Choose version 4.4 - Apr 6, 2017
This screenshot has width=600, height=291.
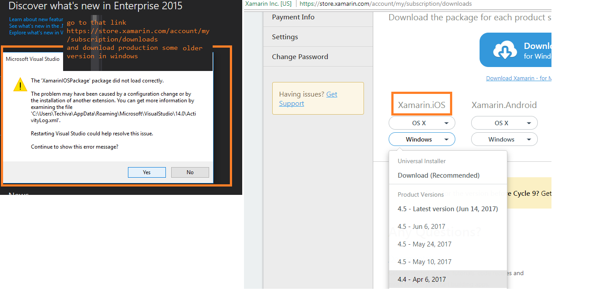448,280
